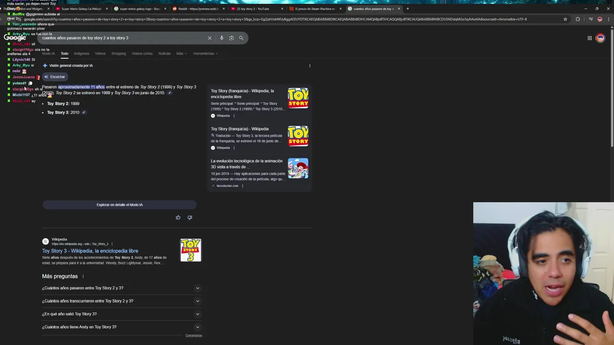The width and height of the screenshot is (614, 345).
Task: Open options for the tecvolucion.com source card
Action: tap(242, 186)
